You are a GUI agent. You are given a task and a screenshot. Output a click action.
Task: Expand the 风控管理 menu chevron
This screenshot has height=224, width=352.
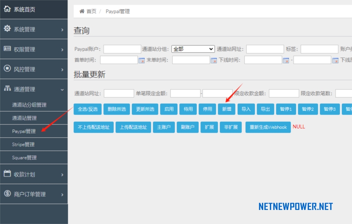62,69
